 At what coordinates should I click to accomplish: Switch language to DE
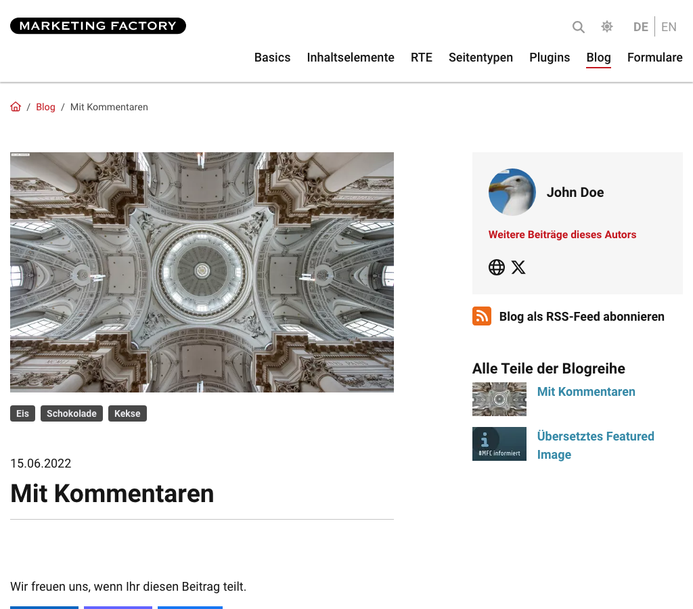[x=640, y=27]
